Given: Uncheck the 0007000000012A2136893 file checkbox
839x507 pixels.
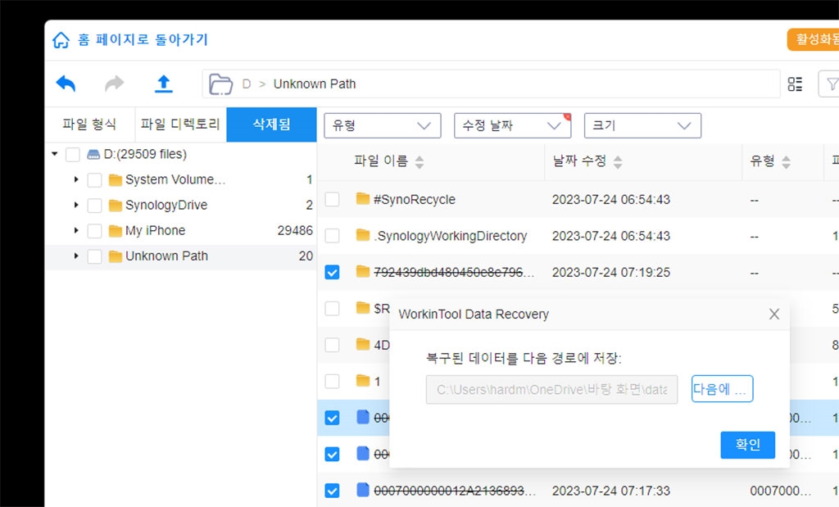Looking at the screenshot, I should pyautogui.click(x=333, y=491).
